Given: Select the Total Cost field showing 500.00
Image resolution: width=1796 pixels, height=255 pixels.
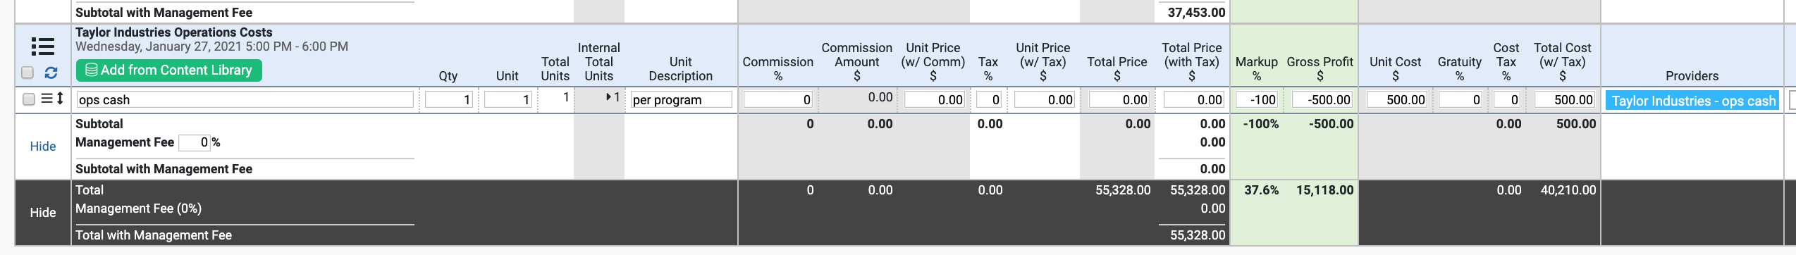Looking at the screenshot, I should (x=1565, y=99).
